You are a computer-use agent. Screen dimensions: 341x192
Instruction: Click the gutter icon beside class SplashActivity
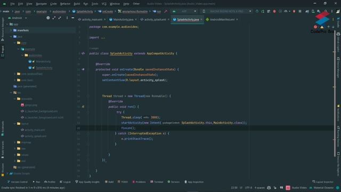point(83,53)
